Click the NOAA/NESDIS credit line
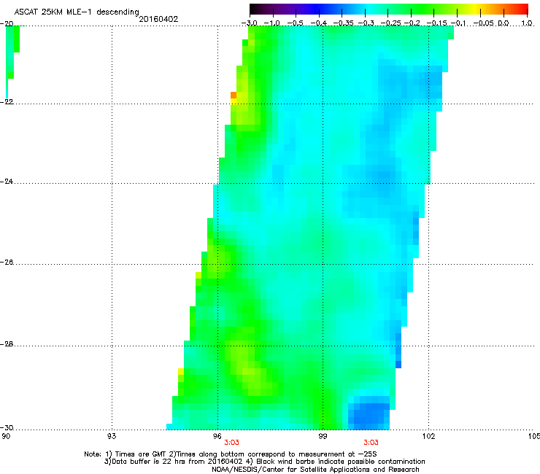This screenshot has width=540, height=474. [315, 470]
